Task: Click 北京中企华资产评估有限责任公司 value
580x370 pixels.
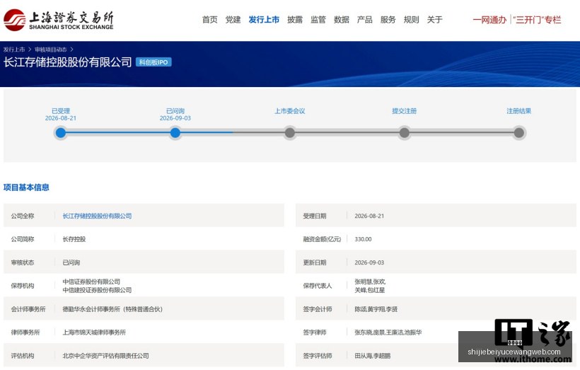Action: [x=106, y=356]
